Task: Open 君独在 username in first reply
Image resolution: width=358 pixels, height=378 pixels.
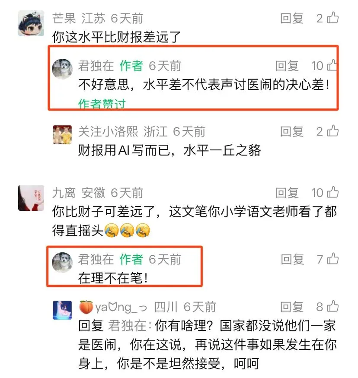Action: (x=96, y=66)
